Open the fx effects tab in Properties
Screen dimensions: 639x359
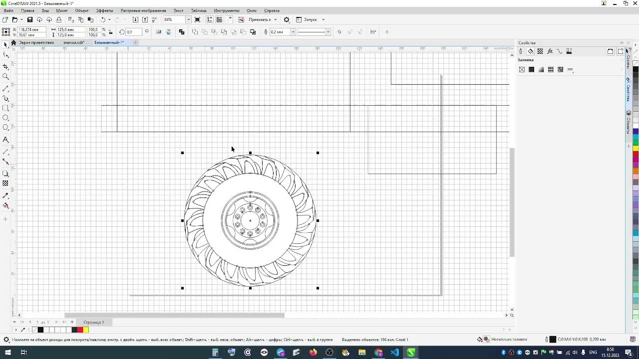[x=550, y=51]
